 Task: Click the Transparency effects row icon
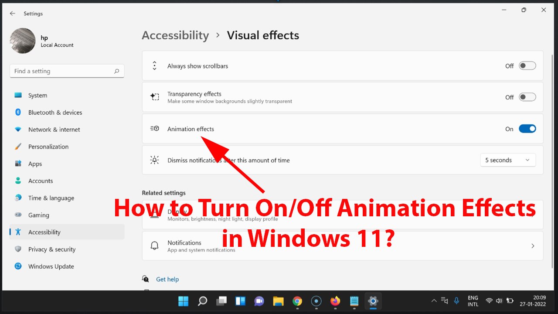point(155,97)
